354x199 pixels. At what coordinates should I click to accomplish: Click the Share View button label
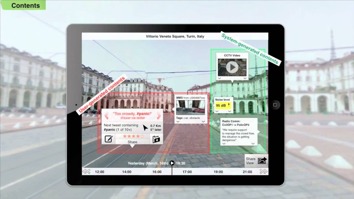click(251, 161)
